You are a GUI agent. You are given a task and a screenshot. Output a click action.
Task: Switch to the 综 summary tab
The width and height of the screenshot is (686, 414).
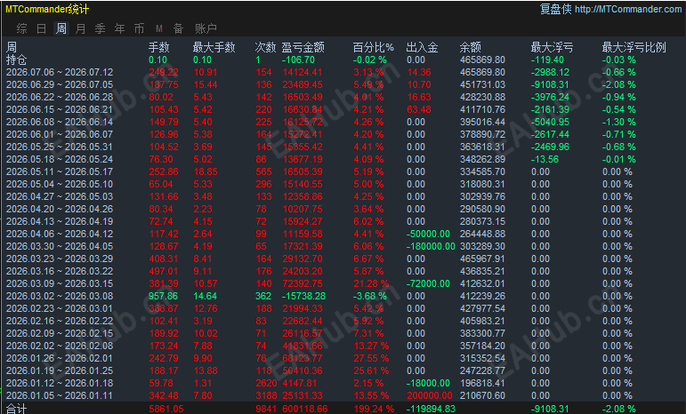click(21, 28)
